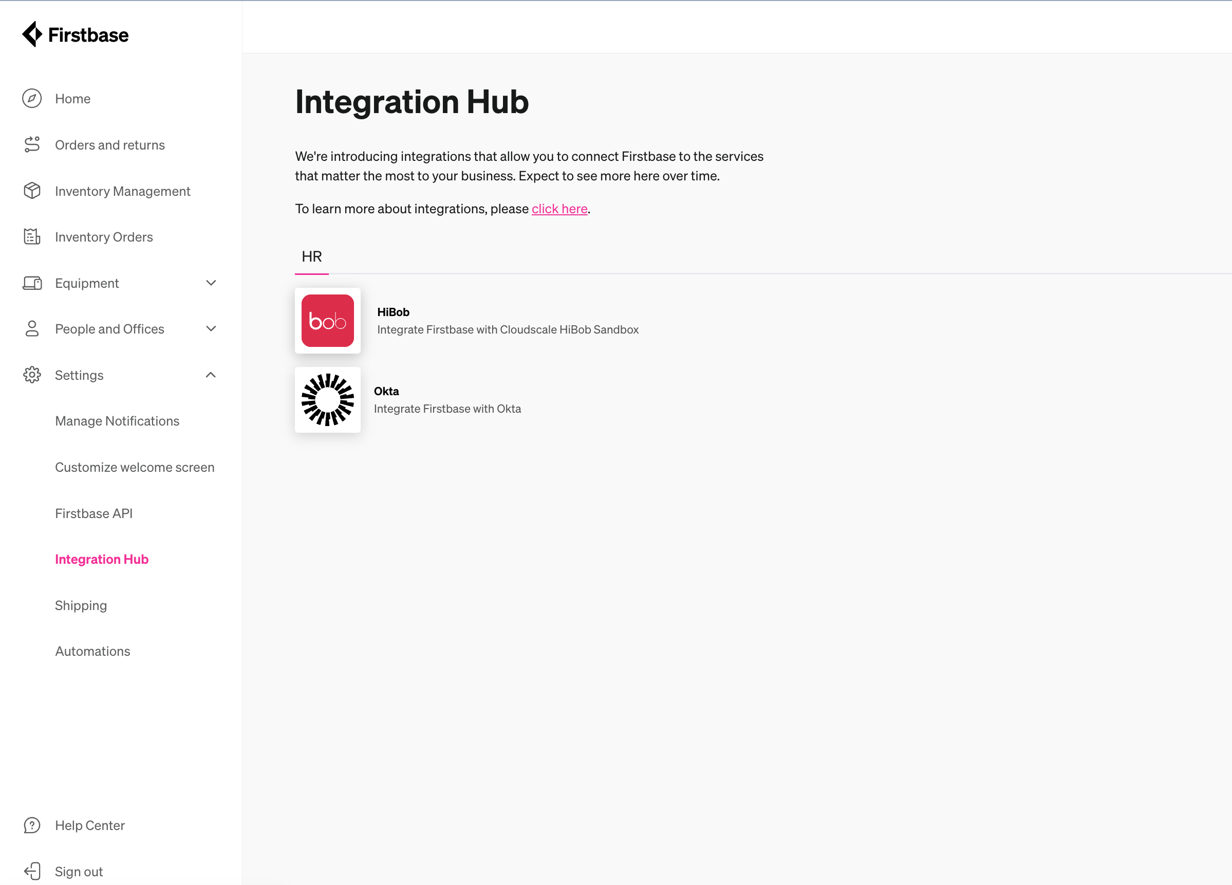Screen dimensions: 1232x885
Task: Open the HiBob integration logo tile
Action: [x=328, y=321]
